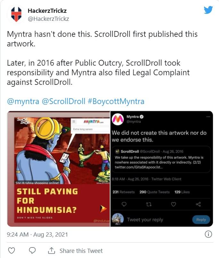Click share icon in embedded Myntra tweet
The image size is (219, 258).
(x=198, y=204)
